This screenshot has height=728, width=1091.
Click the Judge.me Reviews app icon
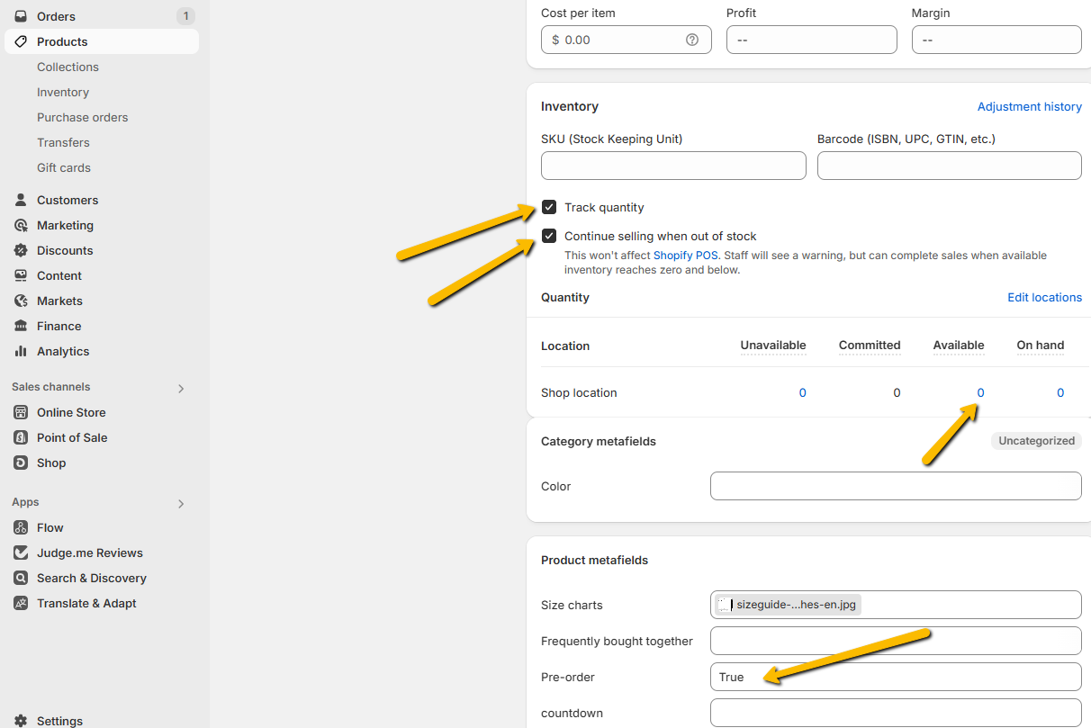click(21, 553)
